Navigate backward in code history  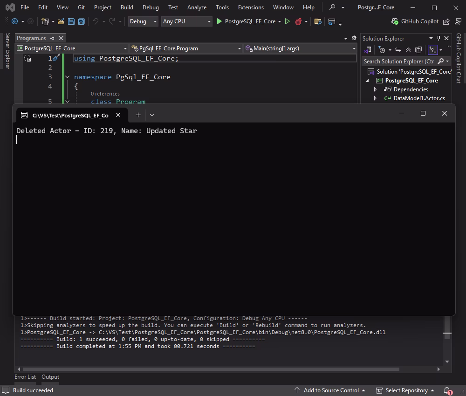pos(14,21)
